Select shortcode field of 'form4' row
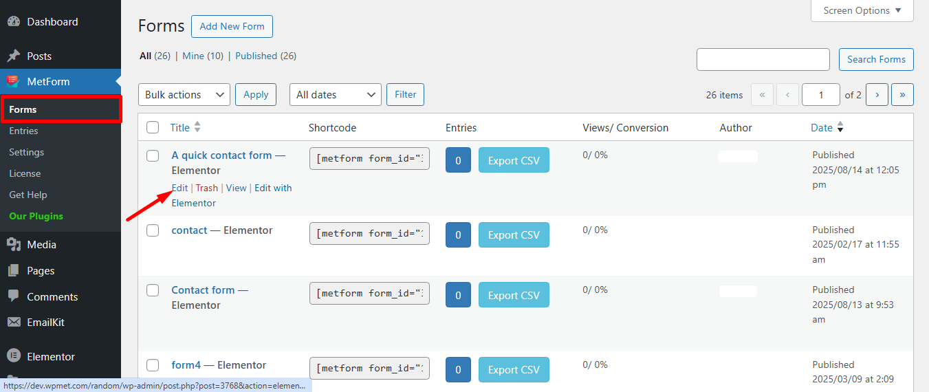The image size is (929, 392). [x=369, y=368]
